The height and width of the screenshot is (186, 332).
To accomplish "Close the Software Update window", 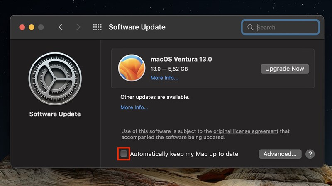I will (22, 27).
